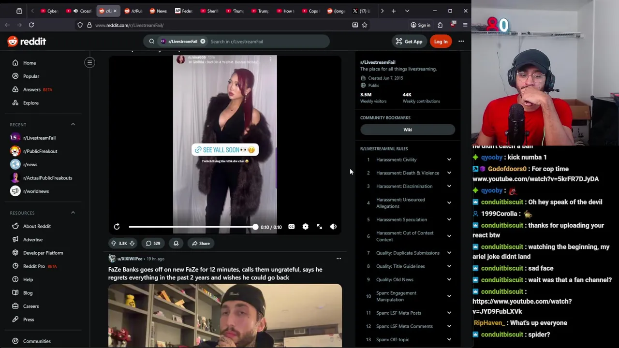
Task: Open user u/XIXIWiiPee profile
Action: point(130,259)
